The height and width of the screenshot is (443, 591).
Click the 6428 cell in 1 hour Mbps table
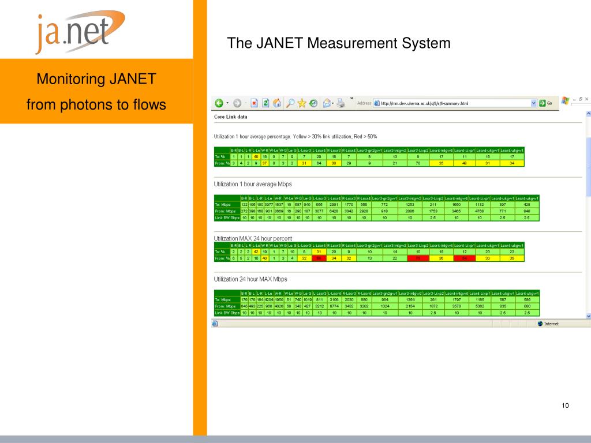click(x=334, y=211)
